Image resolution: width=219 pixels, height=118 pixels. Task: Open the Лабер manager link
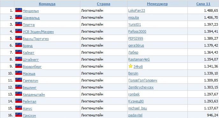(x=133, y=52)
